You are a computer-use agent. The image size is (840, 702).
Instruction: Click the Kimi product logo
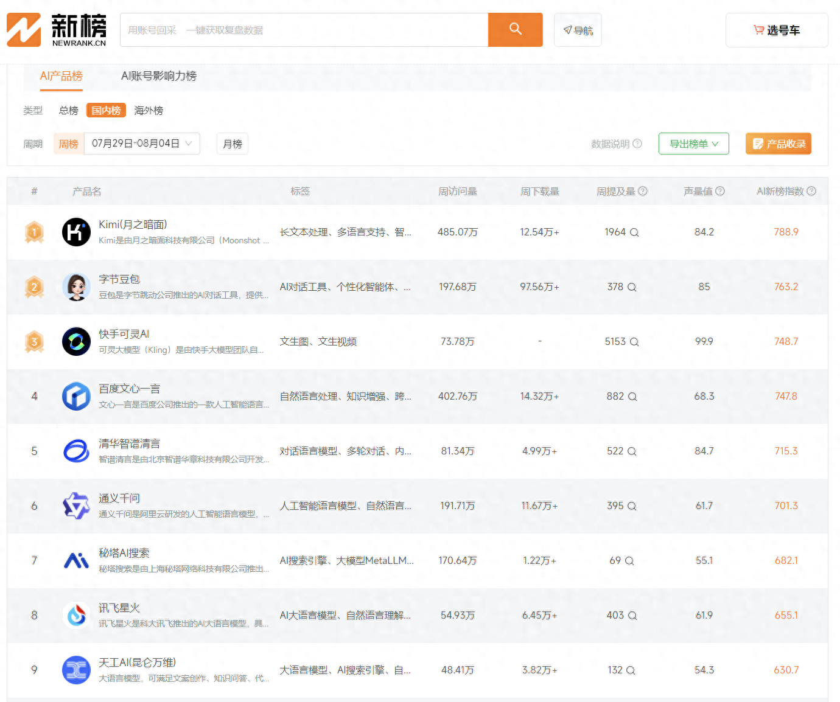77,232
